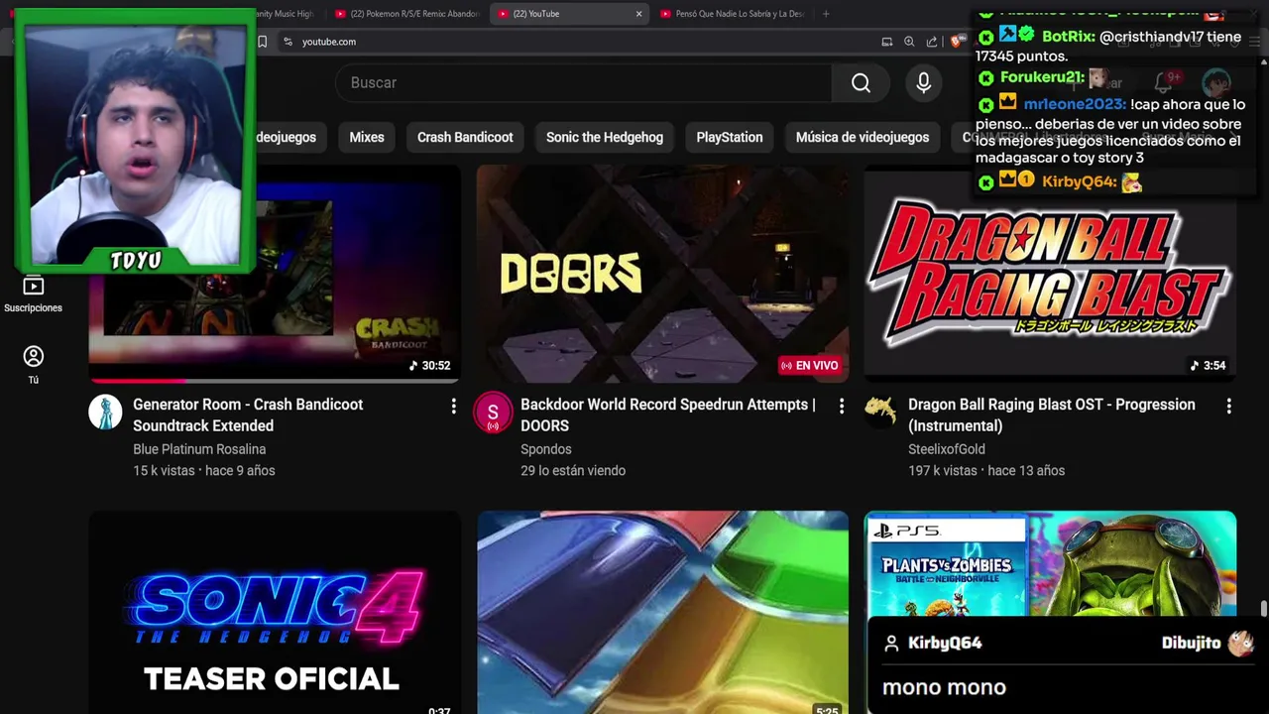Click the red watch progress bar on Generator Room
The image size is (1269, 714).
(138, 380)
